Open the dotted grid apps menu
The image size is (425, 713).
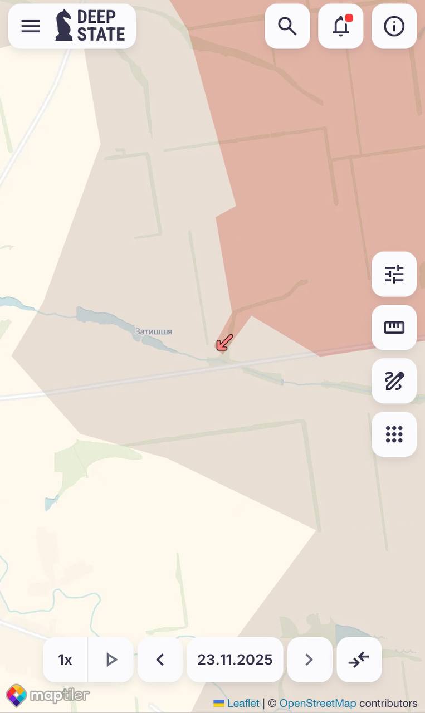[x=394, y=434]
